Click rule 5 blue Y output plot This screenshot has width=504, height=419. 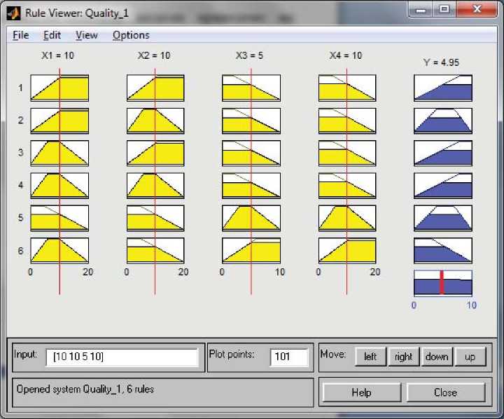[443, 218]
